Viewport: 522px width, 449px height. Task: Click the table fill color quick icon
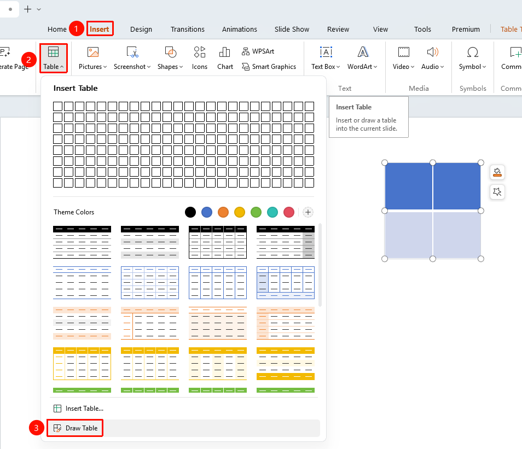coord(497,172)
